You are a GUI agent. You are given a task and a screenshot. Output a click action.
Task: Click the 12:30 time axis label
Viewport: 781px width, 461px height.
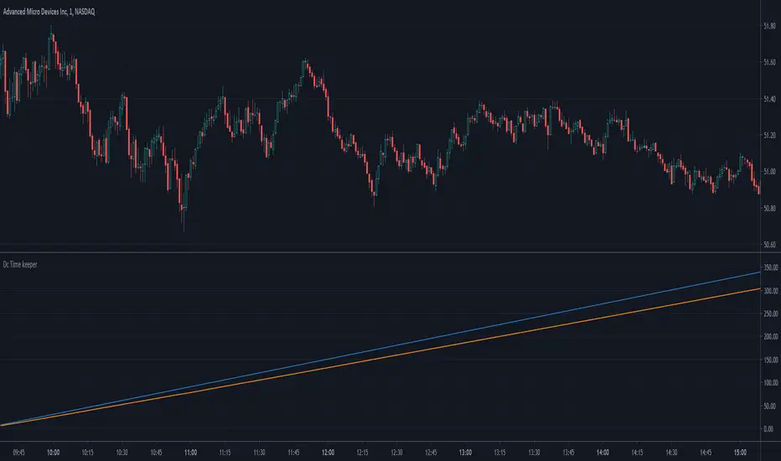396,453
